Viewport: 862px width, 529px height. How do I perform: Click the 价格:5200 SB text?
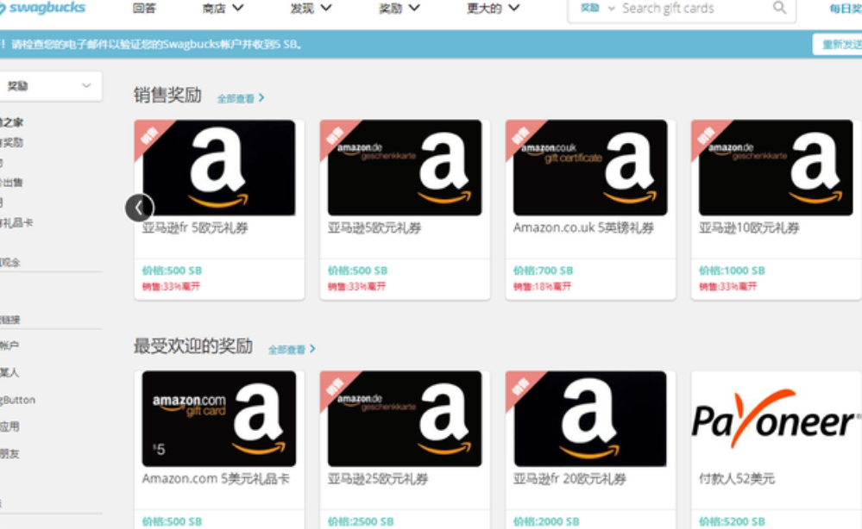(x=732, y=521)
